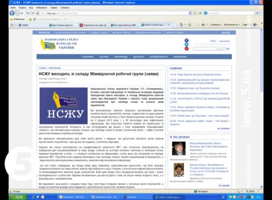Switch to the Журналісти browser tab
The width and height of the screenshot is (272, 200).
[94, 25]
